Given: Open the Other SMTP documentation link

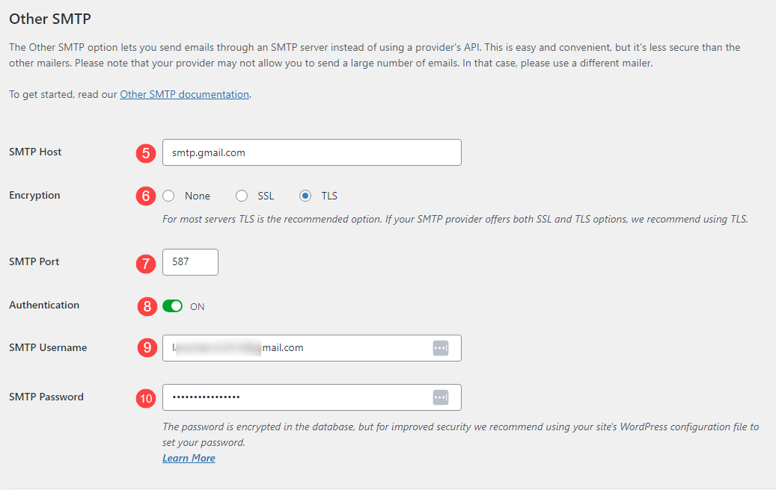Looking at the screenshot, I should pyautogui.click(x=184, y=94).
